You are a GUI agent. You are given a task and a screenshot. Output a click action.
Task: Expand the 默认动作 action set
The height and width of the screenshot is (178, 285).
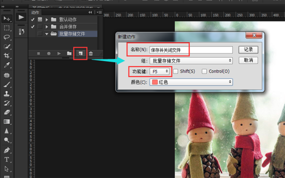(47, 19)
